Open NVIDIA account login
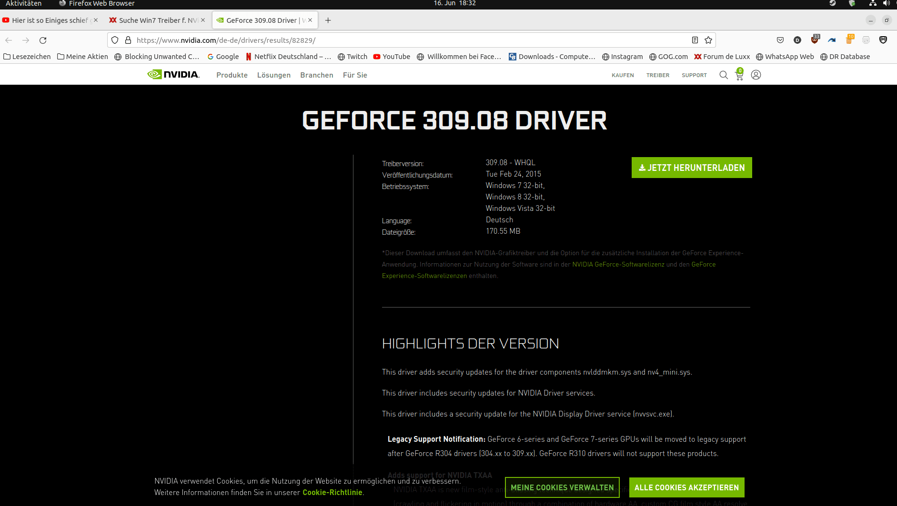The width and height of the screenshot is (897, 506). tap(756, 75)
